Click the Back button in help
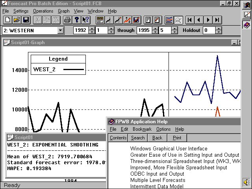 coord(157,138)
